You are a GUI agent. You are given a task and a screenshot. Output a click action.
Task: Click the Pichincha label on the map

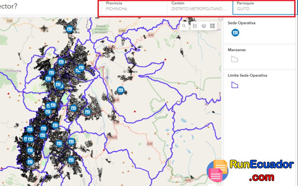pos(13,71)
